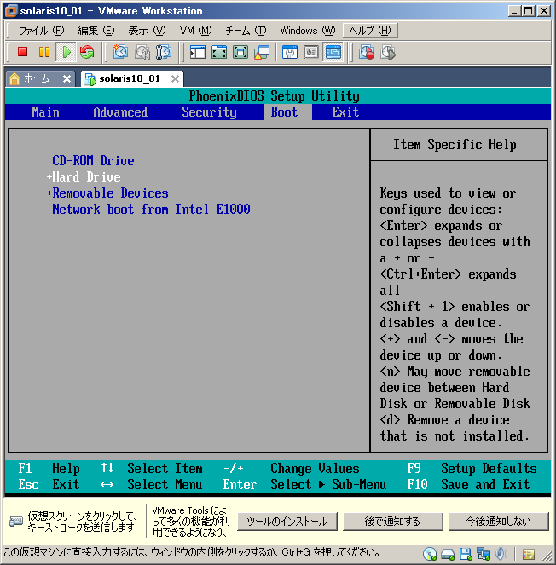Click the CD/DVD device status icon
Image resolution: width=556 pixels, height=565 pixels.
(x=430, y=554)
